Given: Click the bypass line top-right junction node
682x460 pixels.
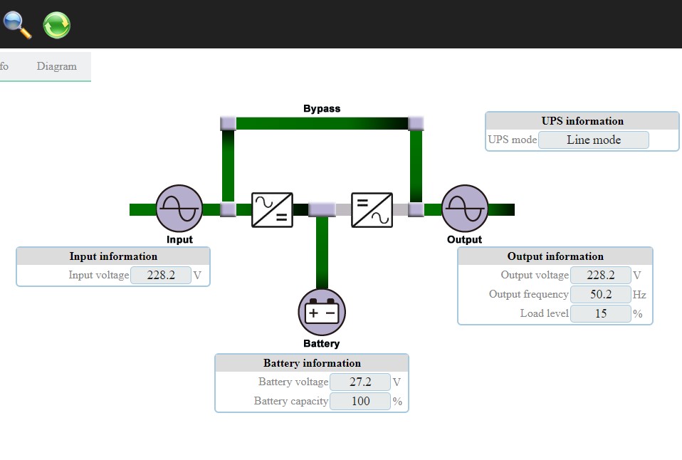Looking at the screenshot, I should click(x=416, y=123).
